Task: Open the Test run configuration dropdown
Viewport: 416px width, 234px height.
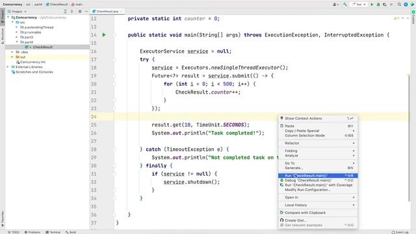Action: point(359,5)
